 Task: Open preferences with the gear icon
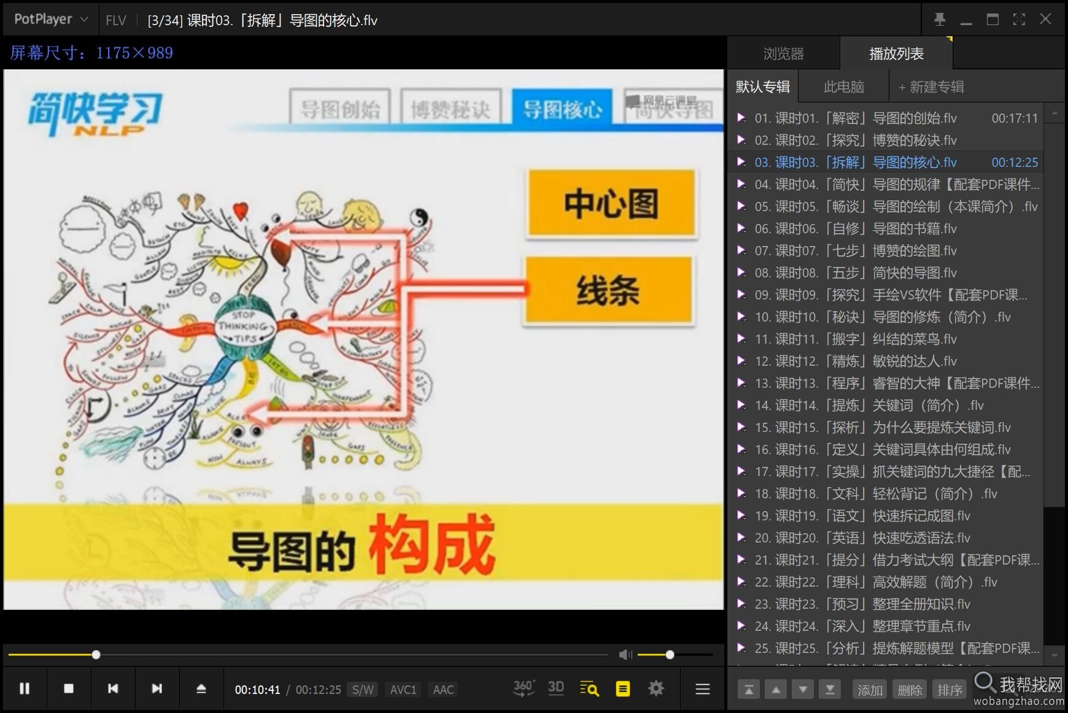click(656, 688)
